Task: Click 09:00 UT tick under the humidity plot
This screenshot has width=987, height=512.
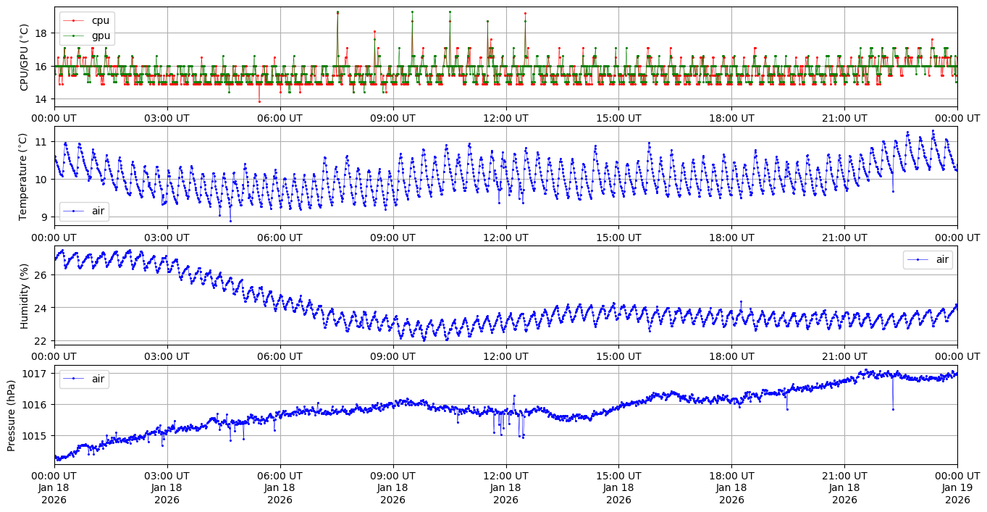Action: (392, 356)
